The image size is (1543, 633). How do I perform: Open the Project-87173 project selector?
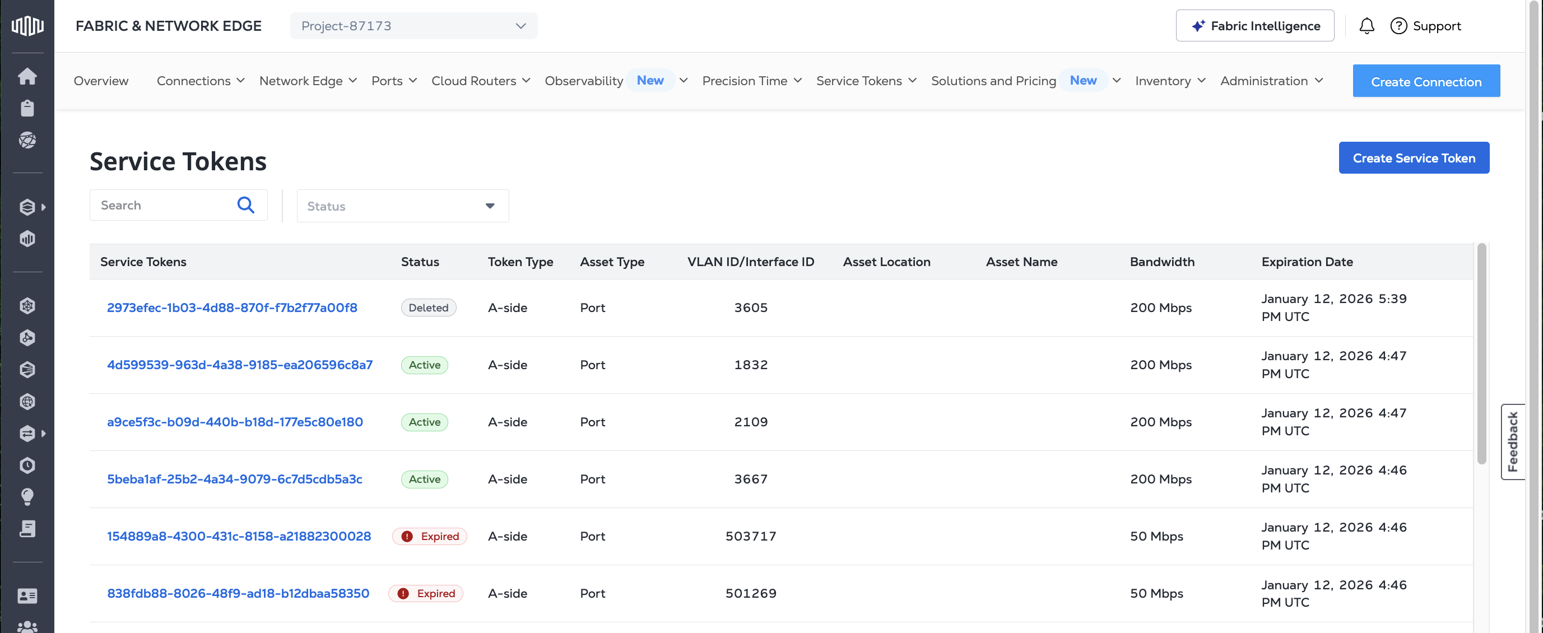click(x=413, y=26)
